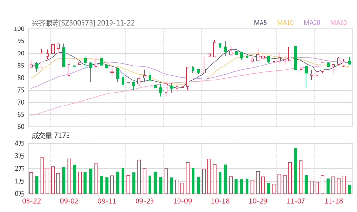Click the 60 price axis label
This screenshot has width=357, height=212.
(x=21, y=127)
